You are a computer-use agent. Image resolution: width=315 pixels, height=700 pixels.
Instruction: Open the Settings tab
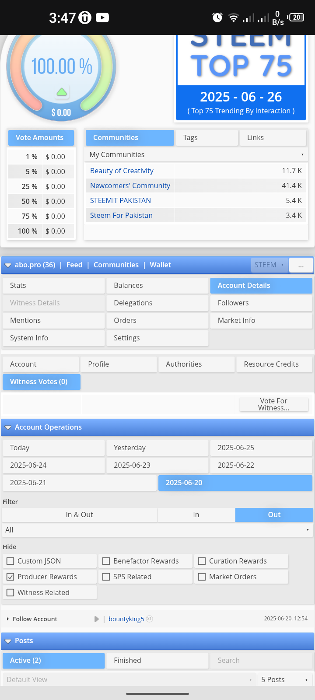(157, 338)
